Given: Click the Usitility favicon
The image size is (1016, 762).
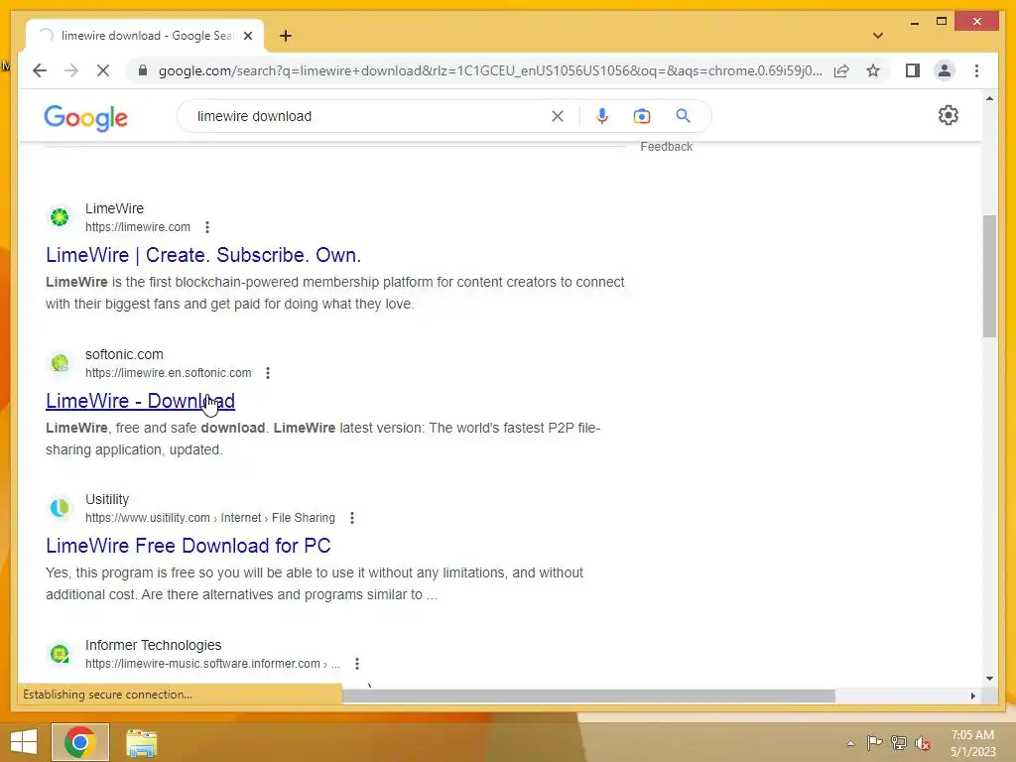Looking at the screenshot, I should [x=60, y=508].
